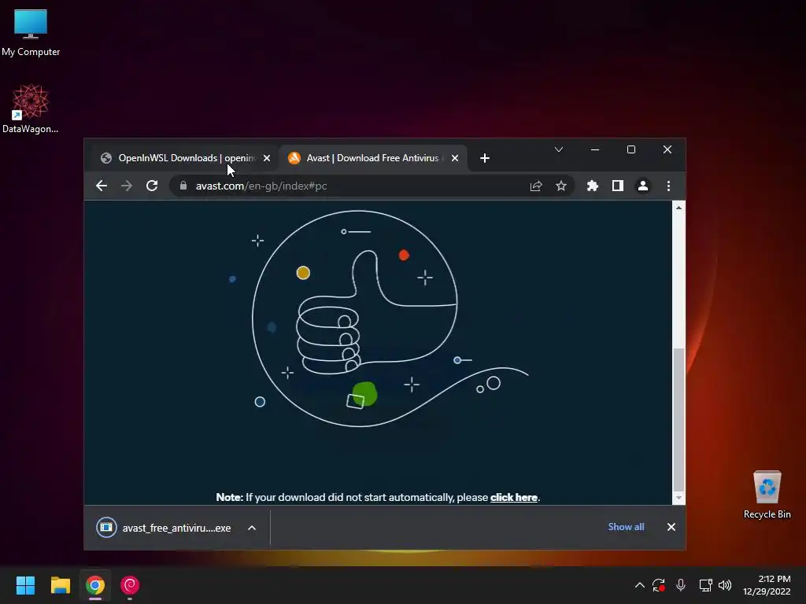Screen dimensions: 806x604
Task: Click the address bar URL avast.com
Action: click(261, 186)
